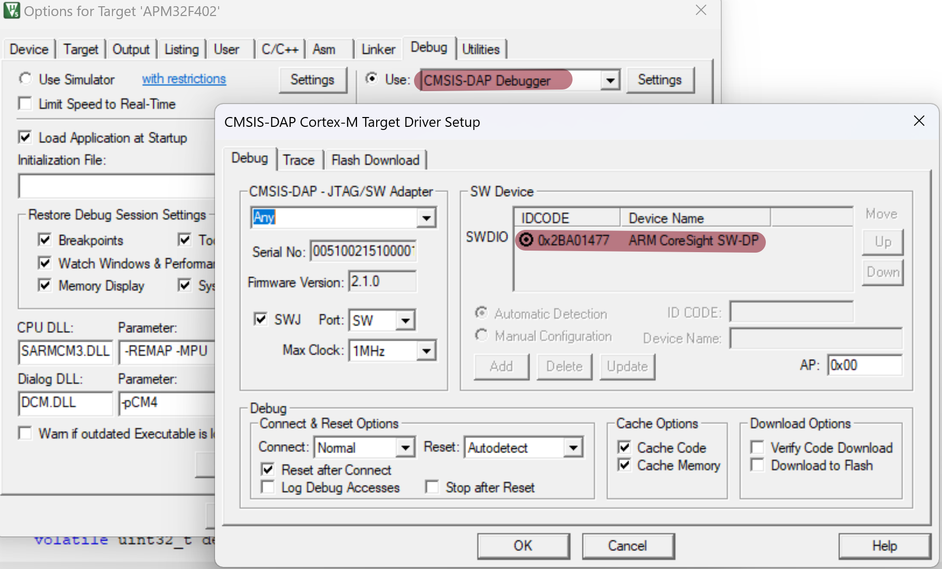Toggle Load Application at Startup checkbox
Viewport: 942px width, 569px height.
point(25,137)
